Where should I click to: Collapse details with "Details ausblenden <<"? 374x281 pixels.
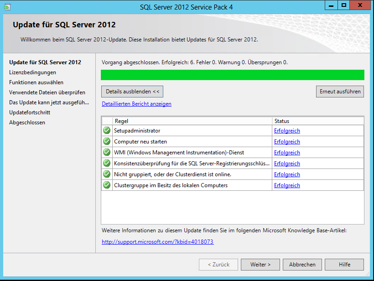click(x=132, y=92)
